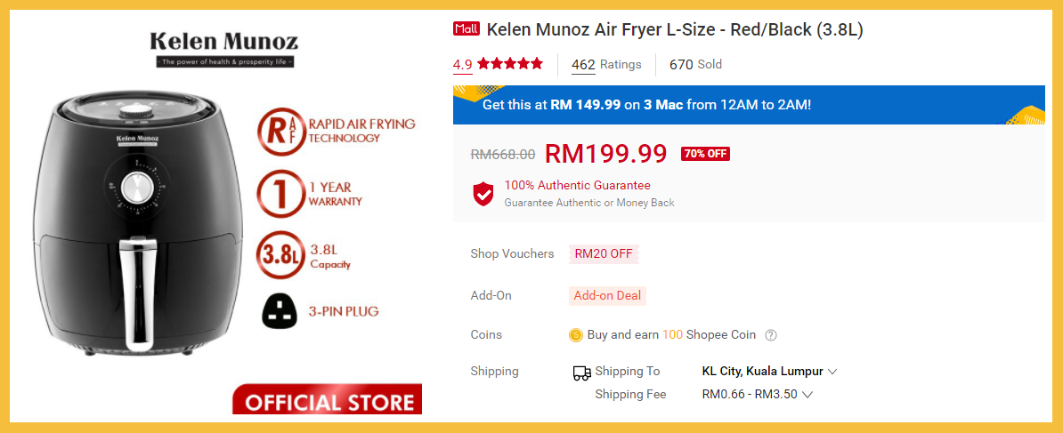
Task: Click the Shopee Coin icon
Action: tap(576, 335)
